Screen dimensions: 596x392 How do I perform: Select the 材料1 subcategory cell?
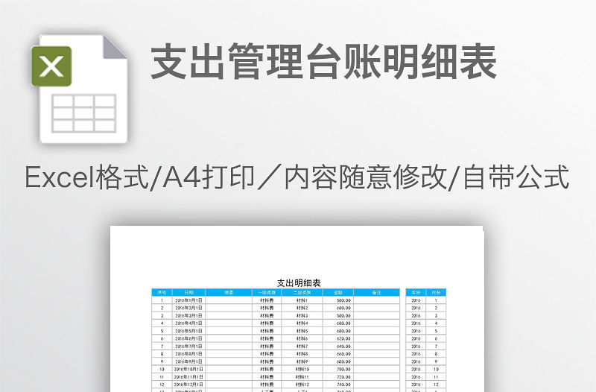pyautogui.click(x=302, y=300)
